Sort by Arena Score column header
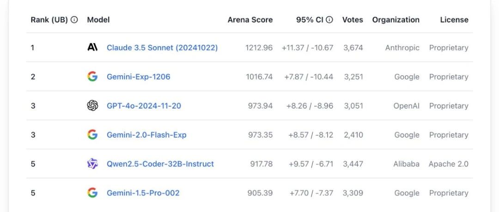 pyautogui.click(x=250, y=20)
